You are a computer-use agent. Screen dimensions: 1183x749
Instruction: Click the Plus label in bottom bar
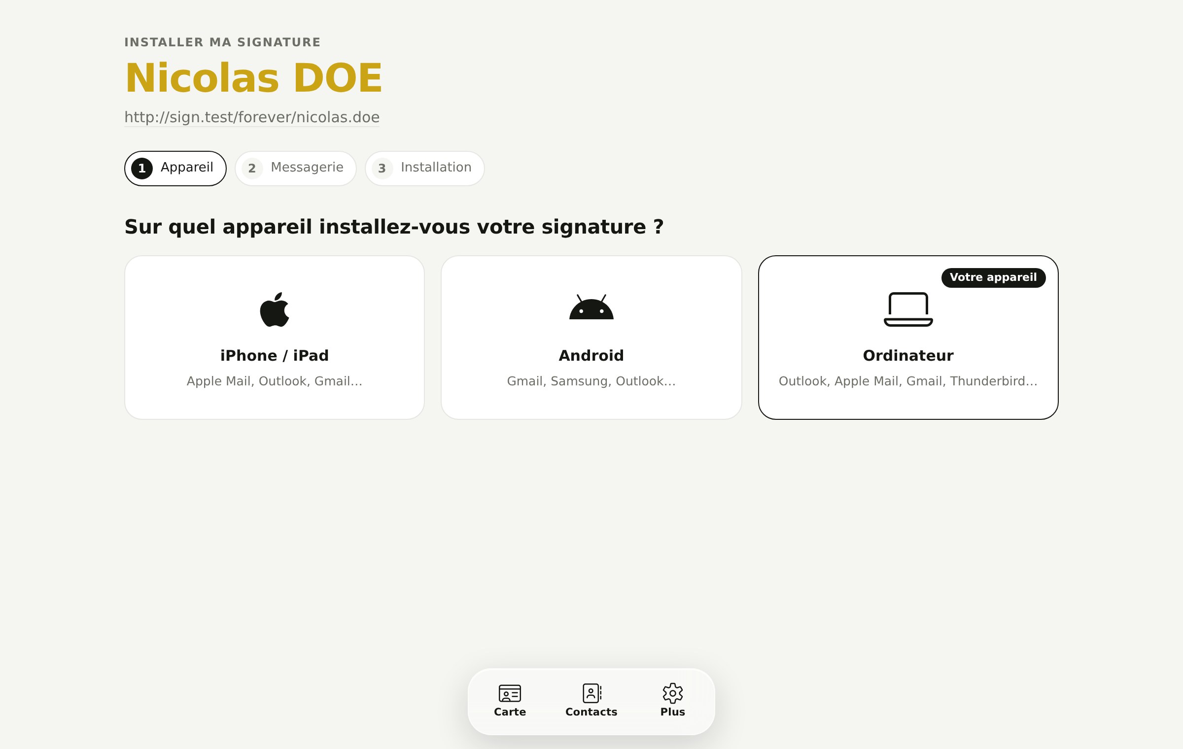coord(672,712)
